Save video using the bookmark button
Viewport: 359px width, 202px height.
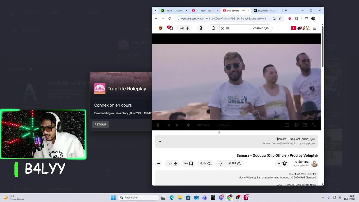[x=188, y=163]
